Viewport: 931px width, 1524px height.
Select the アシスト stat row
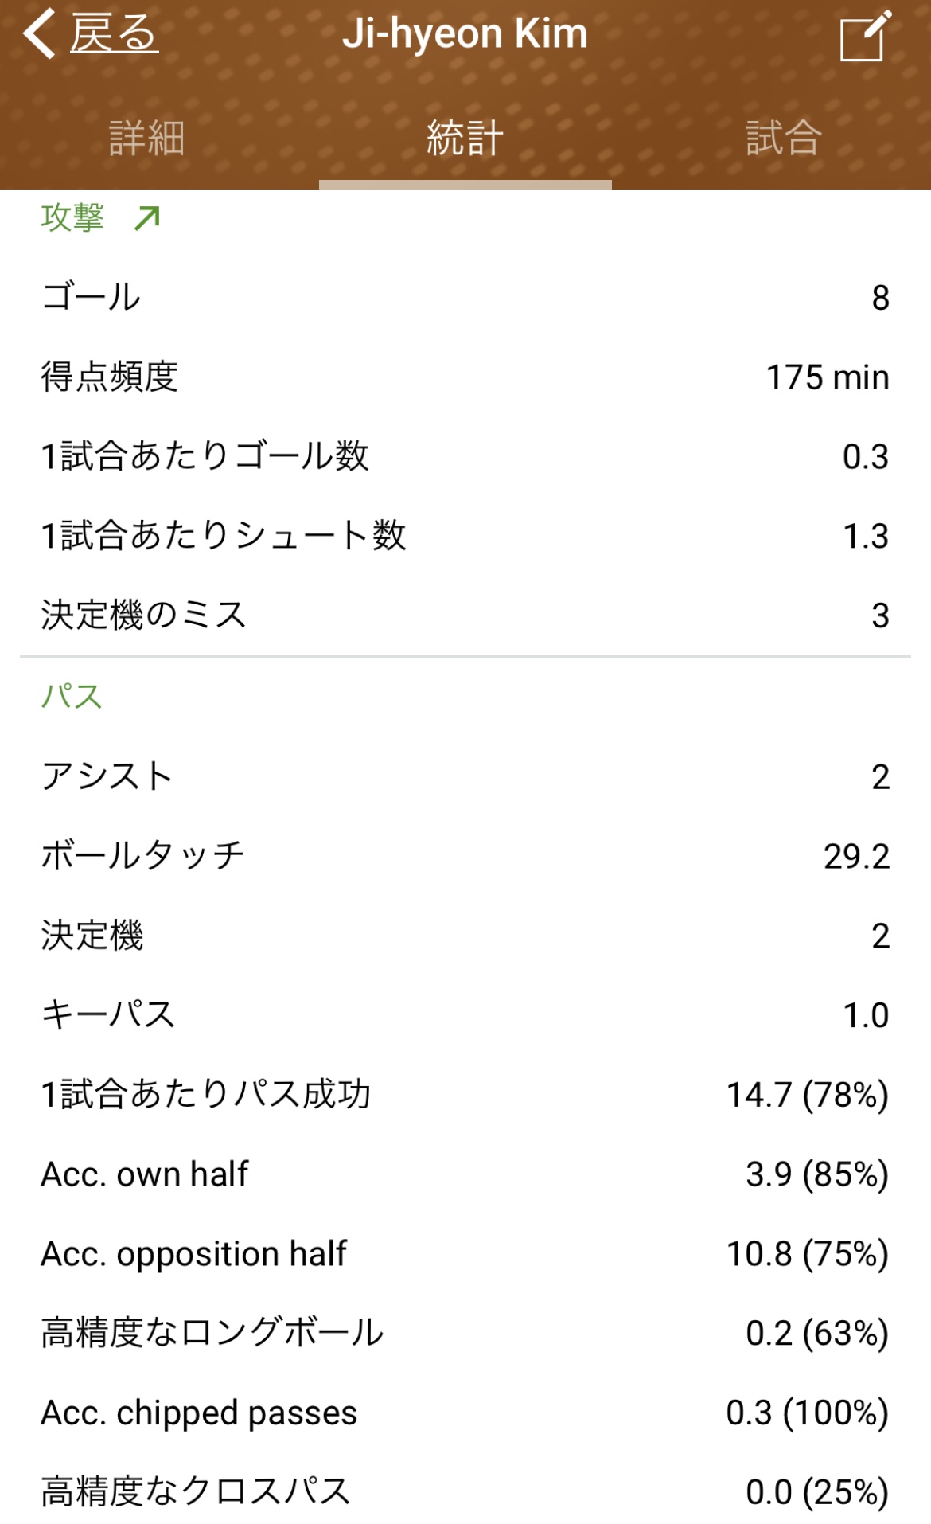(x=465, y=776)
